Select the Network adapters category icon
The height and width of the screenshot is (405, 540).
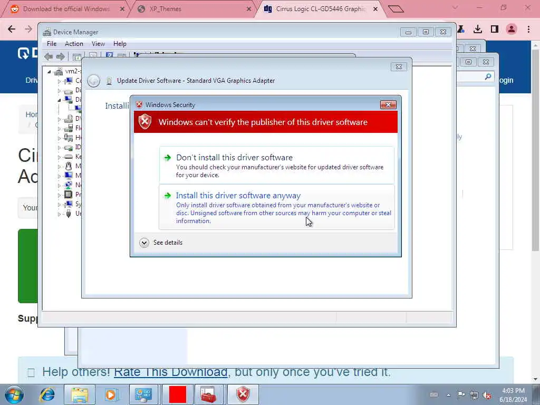pos(69,185)
